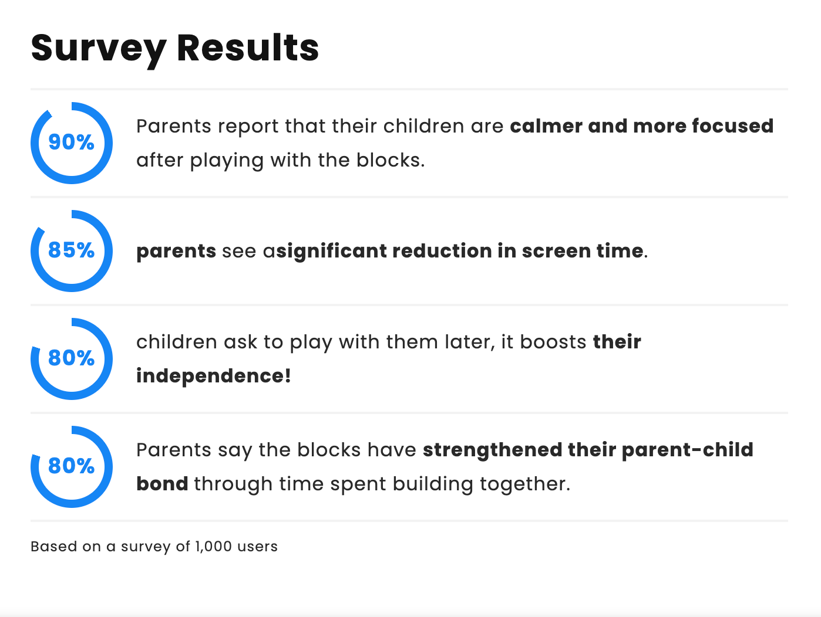This screenshot has height=617, width=821.
Task: Click "after playing with the blocks." text
Action: coord(280,160)
